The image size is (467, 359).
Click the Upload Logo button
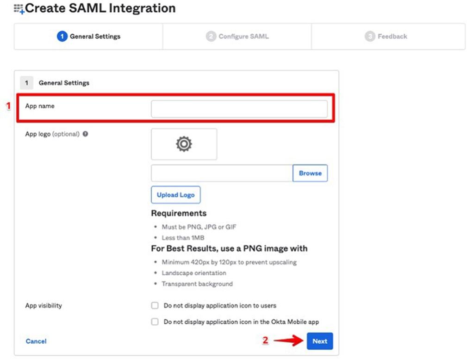175,195
